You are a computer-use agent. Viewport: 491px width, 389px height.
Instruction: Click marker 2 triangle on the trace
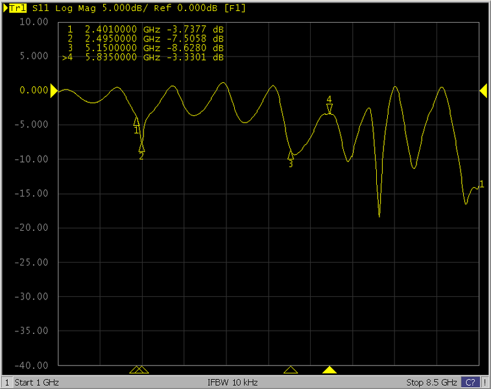(141, 147)
